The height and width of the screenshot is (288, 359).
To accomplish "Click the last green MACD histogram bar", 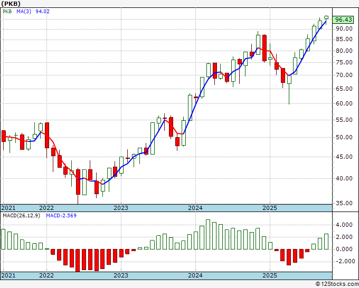I will click(326, 242).
